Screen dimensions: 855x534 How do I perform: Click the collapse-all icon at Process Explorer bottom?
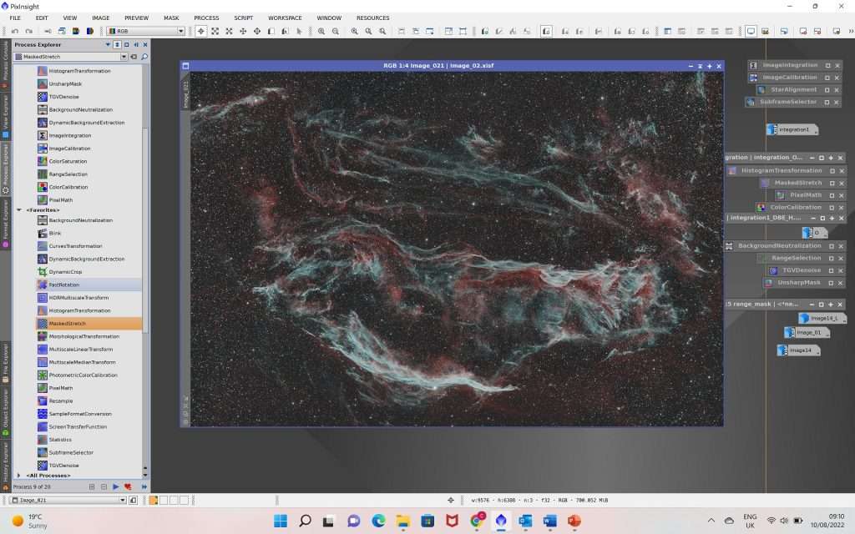pos(104,486)
